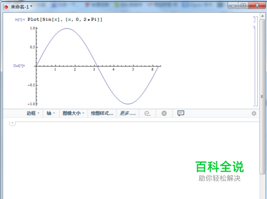The width and height of the screenshot is (267, 199).
Task: Click the vertical scrollbar thumb
Action: point(262,96)
